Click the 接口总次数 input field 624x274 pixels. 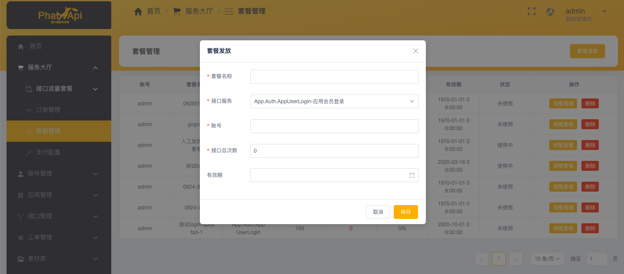tap(334, 151)
